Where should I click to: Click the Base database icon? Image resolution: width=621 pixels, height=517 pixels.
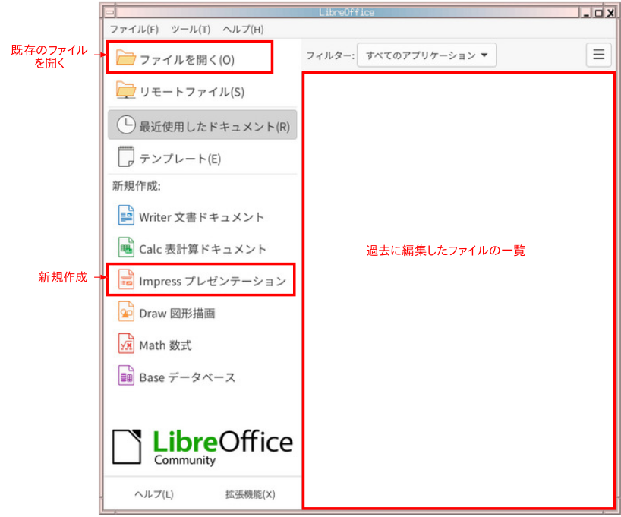(126, 376)
